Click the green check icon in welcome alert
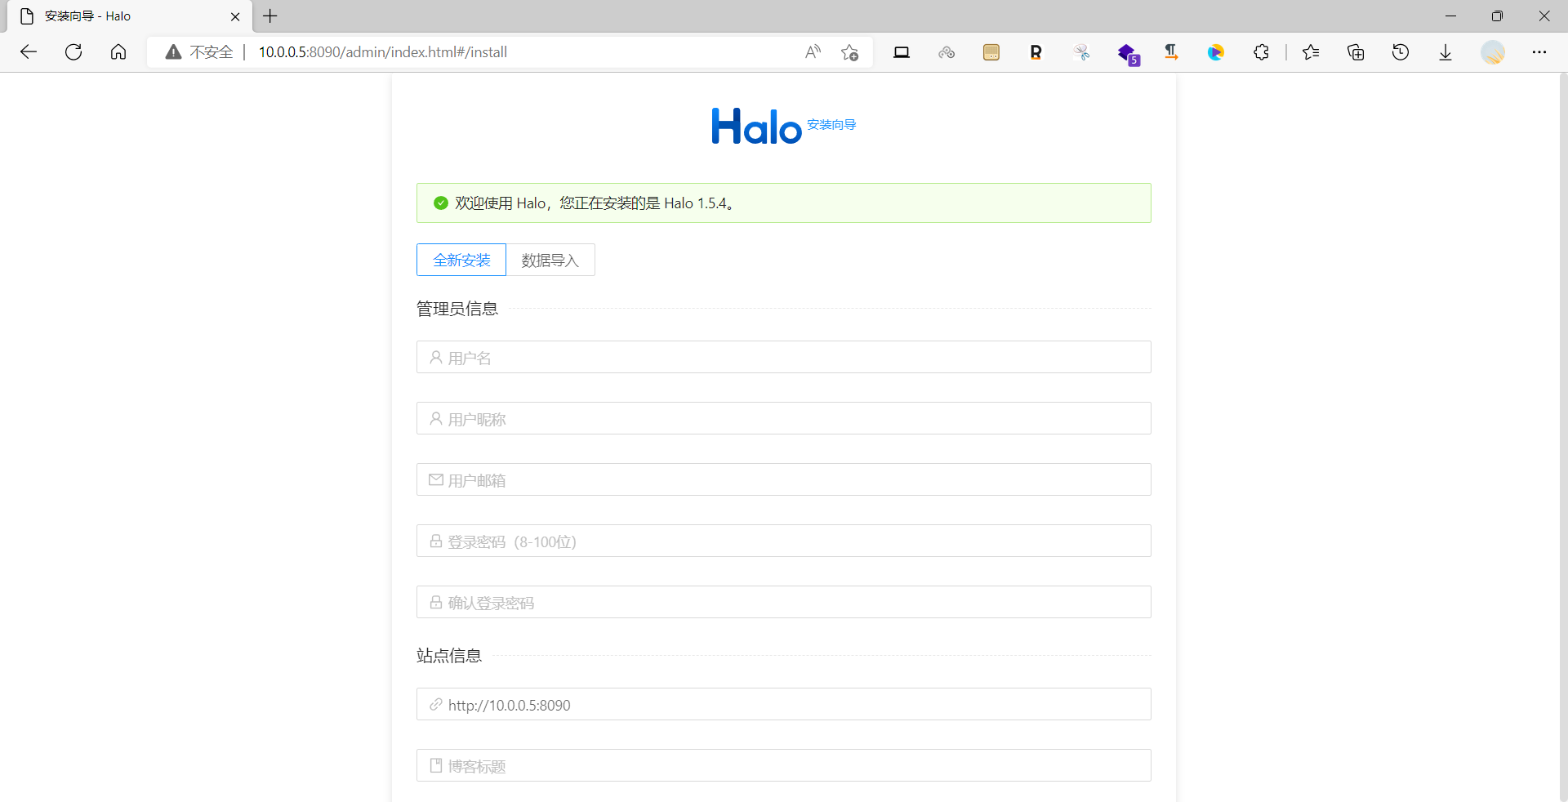Screen dimensions: 1568x802 [441, 203]
